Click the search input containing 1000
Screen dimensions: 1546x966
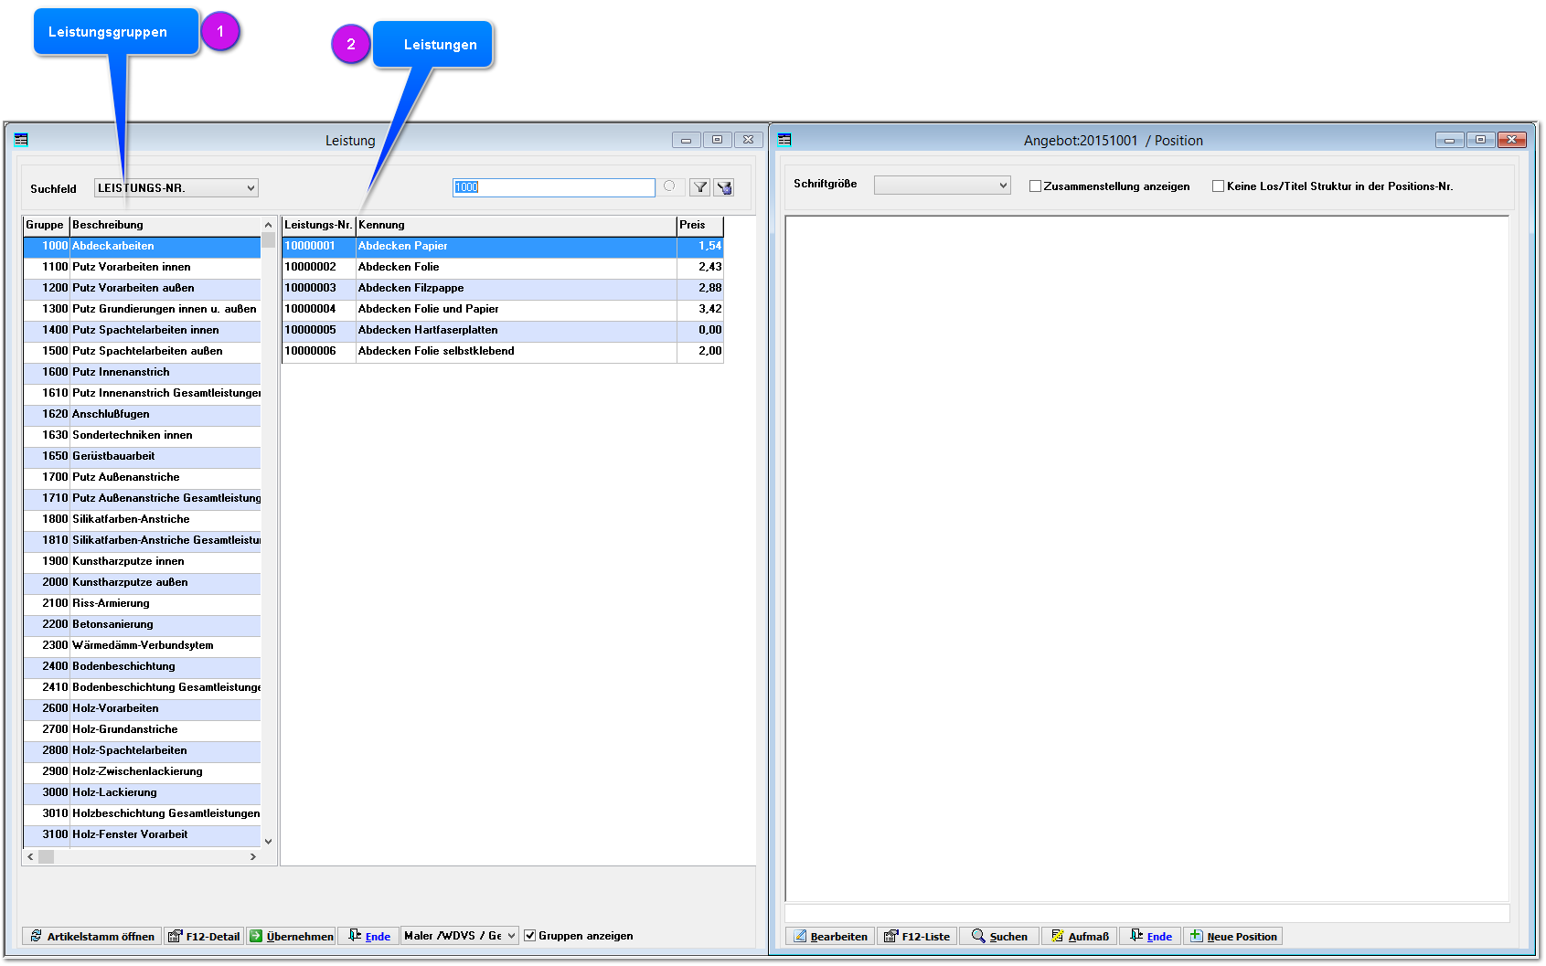tap(554, 187)
